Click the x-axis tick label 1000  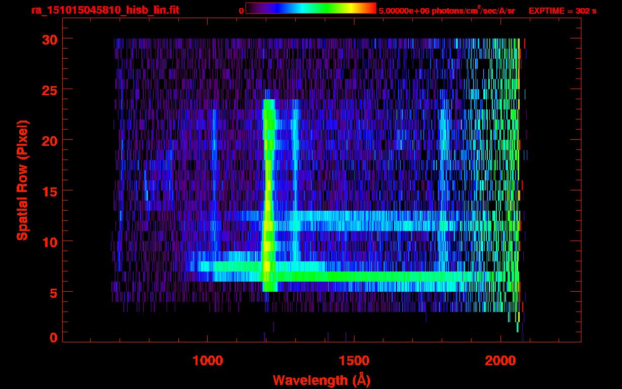coord(208,361)
